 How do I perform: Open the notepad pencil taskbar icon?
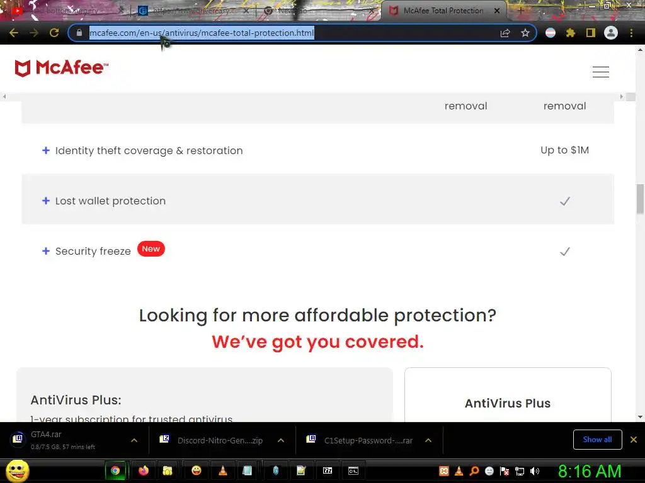(x=301, y=470)
